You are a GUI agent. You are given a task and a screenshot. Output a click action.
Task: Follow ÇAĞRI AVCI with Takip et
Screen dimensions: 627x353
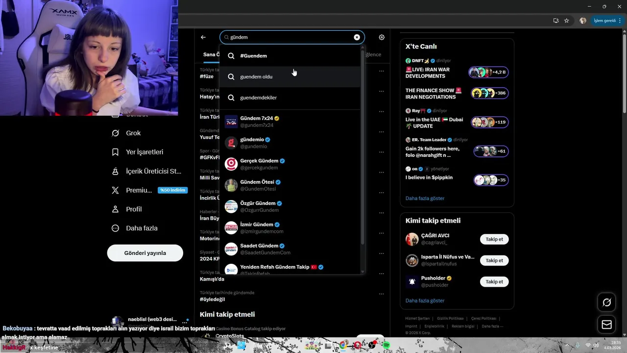coord(494,239)
